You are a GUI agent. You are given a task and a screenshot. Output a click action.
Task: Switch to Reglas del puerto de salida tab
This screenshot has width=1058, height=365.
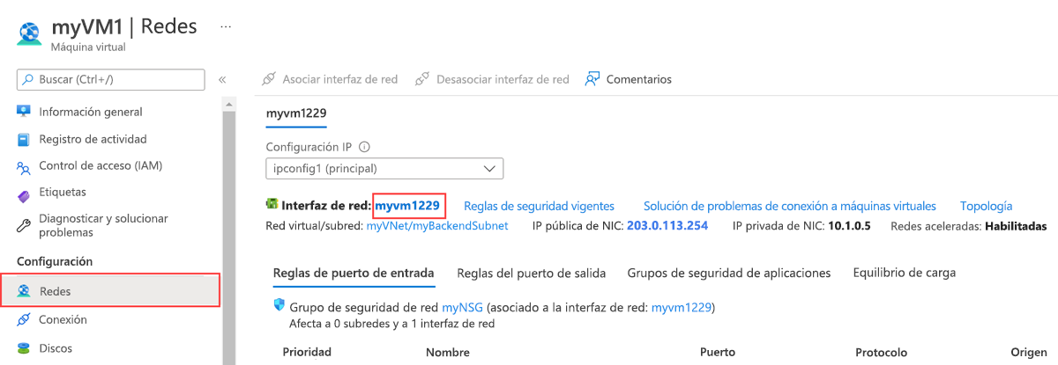pyautogui.click(x=531, y=273)
